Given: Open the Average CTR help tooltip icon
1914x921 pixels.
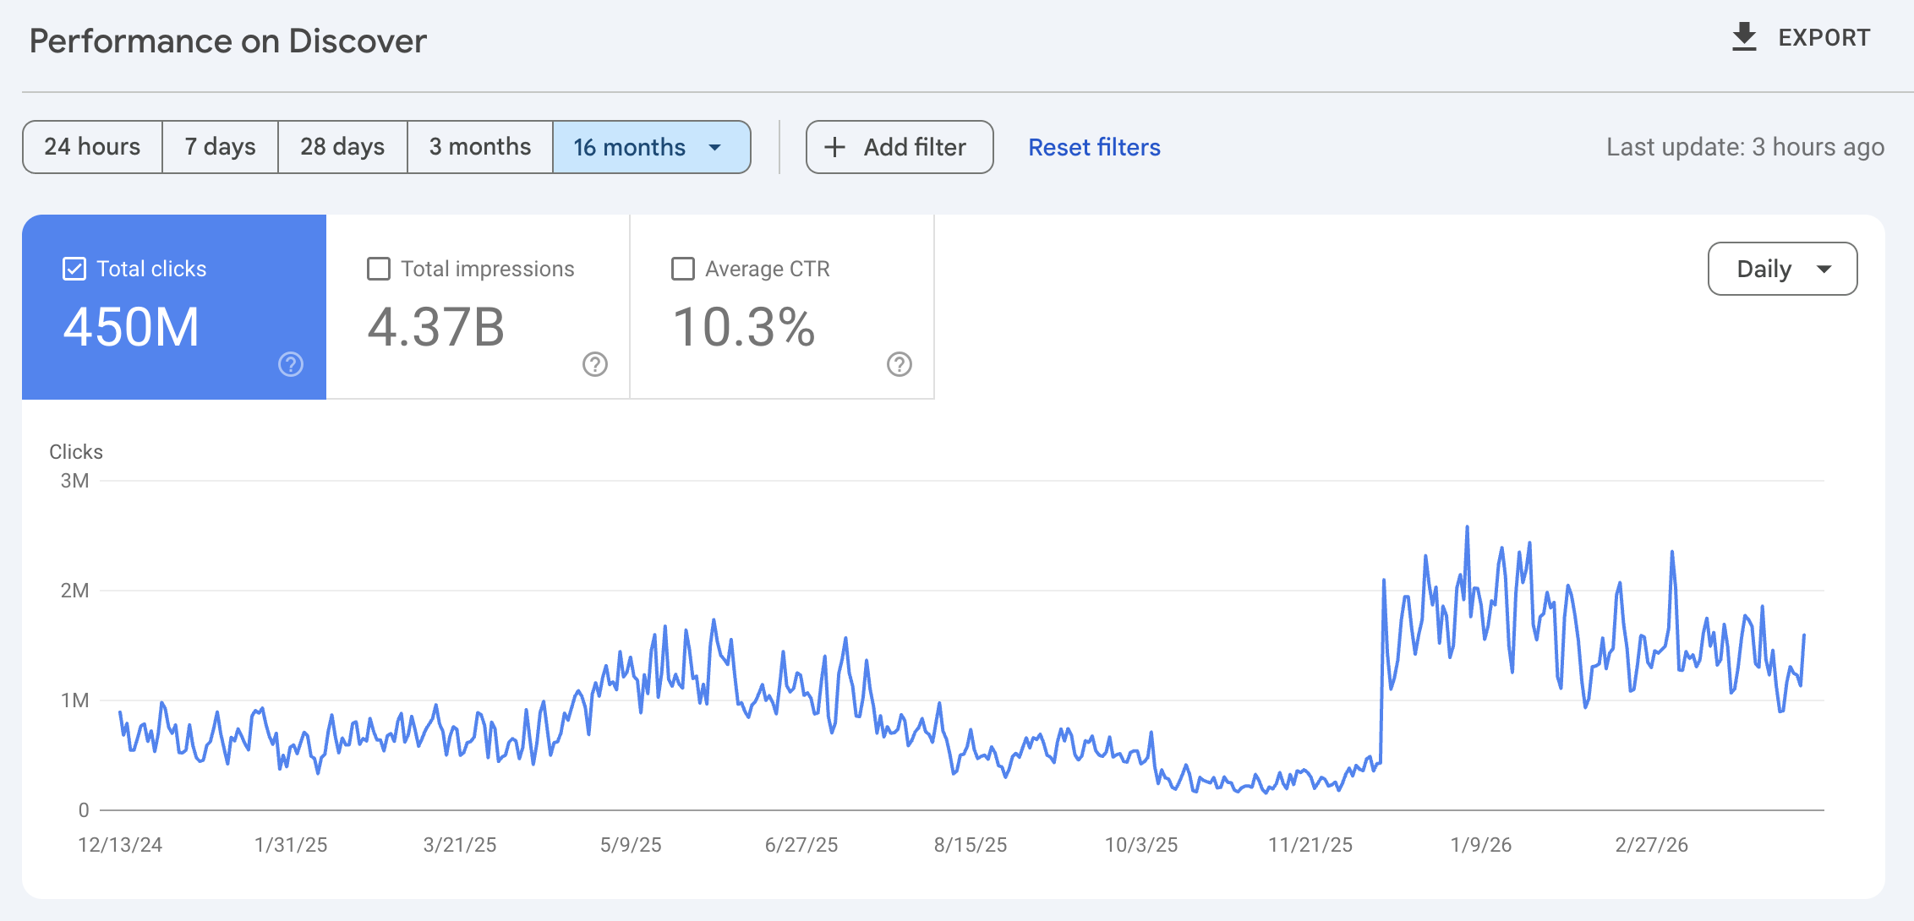Looking at the screenshot, I should (x=899, y=365).
